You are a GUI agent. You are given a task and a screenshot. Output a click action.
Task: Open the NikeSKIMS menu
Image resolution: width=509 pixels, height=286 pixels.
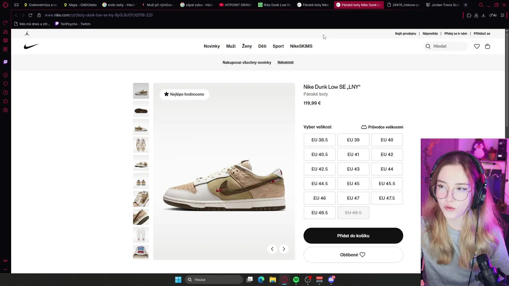click(x=301, y=46)
